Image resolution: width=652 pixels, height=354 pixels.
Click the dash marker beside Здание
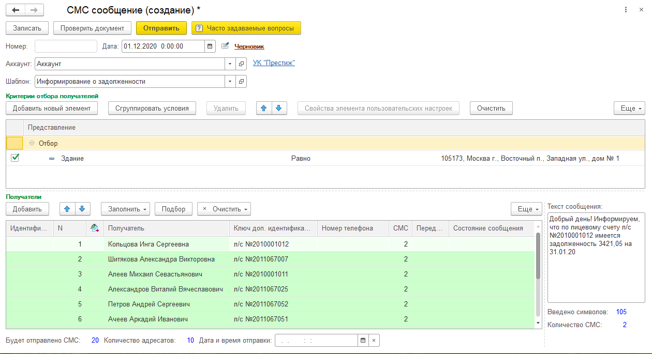point(52,159)
